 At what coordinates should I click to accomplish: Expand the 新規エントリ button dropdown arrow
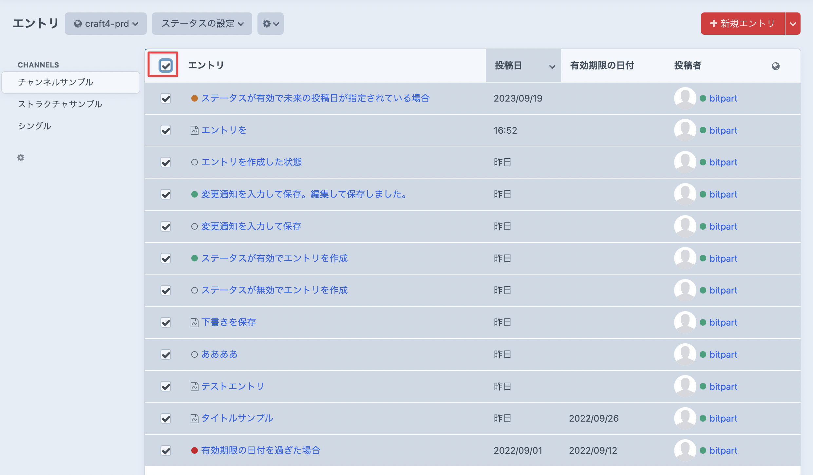793,23
